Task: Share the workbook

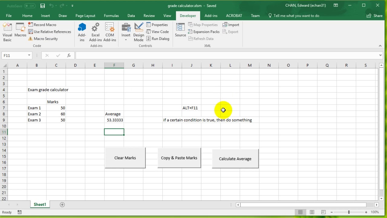Action: point(375,16)
